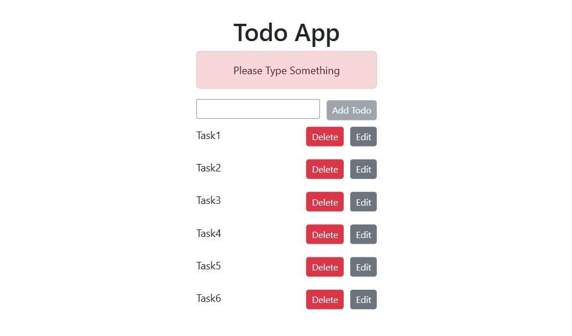Click the Task6 label text

click(208, 298)
